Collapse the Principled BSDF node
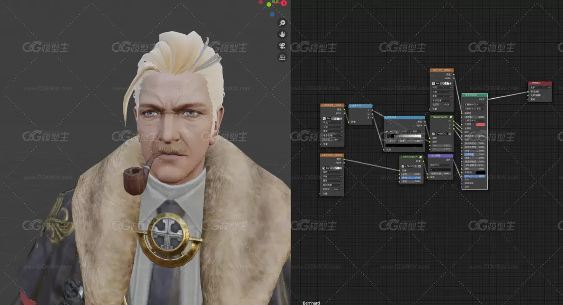Screen dimensions: 563x305 464,95
